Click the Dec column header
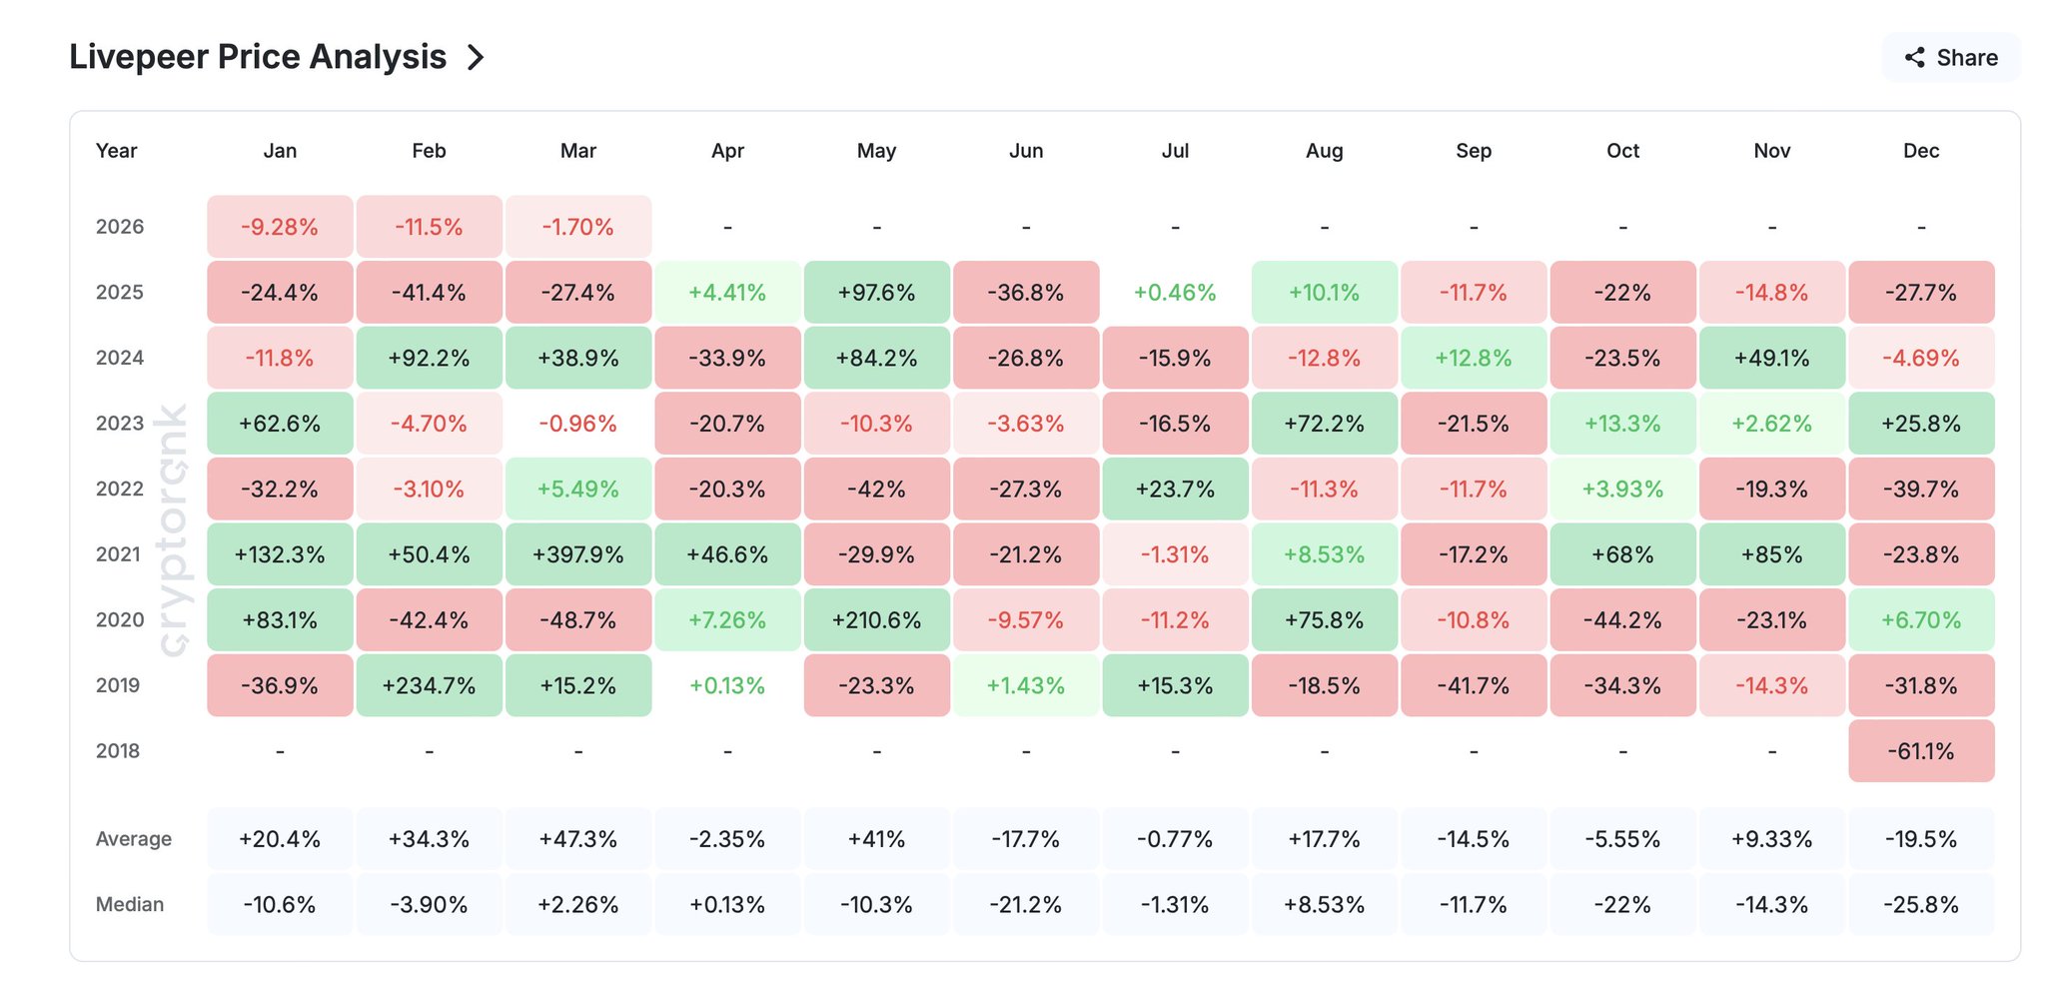The height and width of the screenshot is (997, 2046). pyautogui.click(x=1921, y=151)
